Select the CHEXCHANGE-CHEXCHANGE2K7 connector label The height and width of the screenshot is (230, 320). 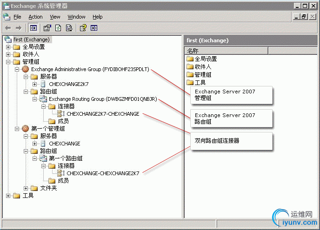(x=103, y=173)
